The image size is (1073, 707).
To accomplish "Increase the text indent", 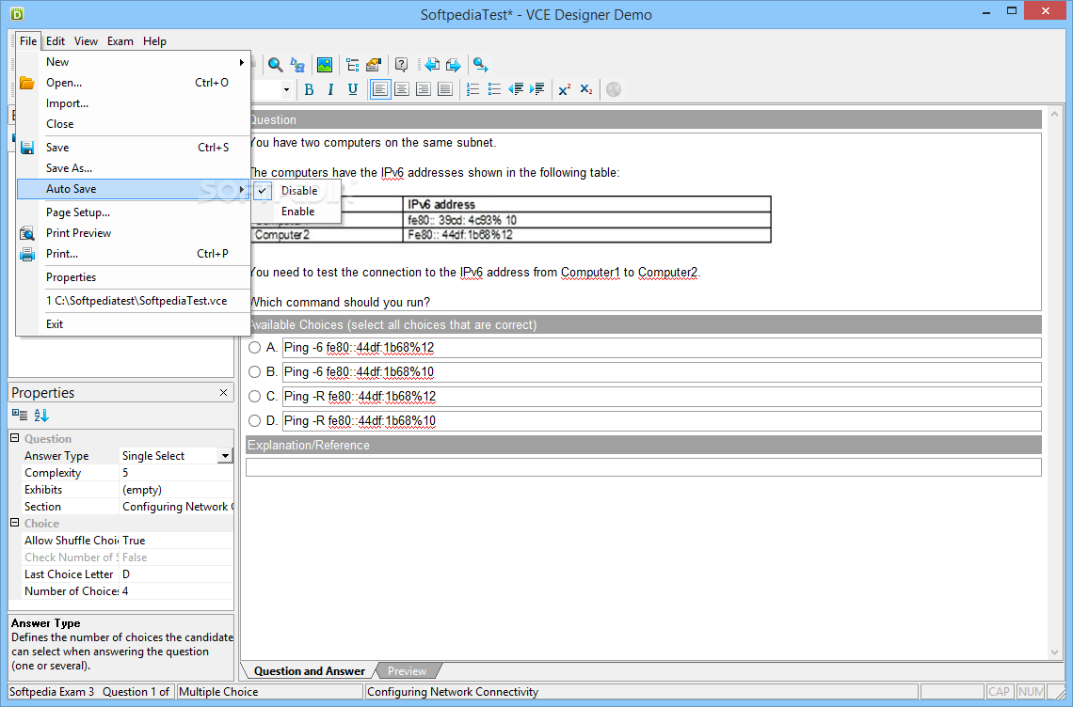I will pyautogui.click(x=537, y=89).
